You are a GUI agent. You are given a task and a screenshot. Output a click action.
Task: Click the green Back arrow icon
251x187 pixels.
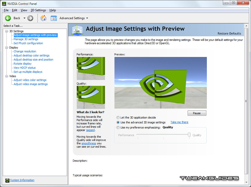point(8,18)
